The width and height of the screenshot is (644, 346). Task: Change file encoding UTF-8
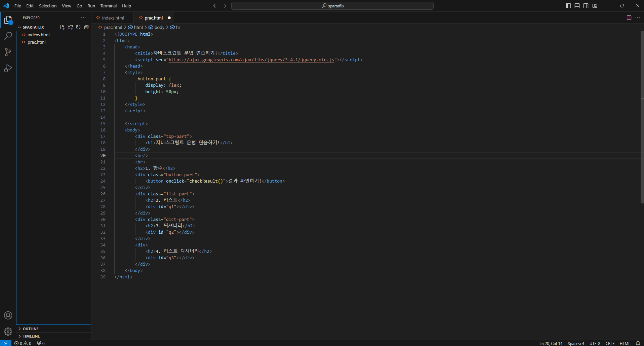coord(595,343)
